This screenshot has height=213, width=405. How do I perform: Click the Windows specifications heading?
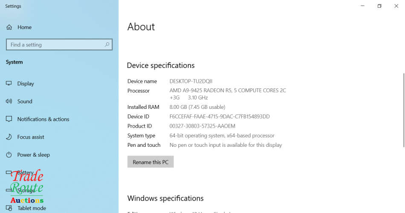point(165,198)
